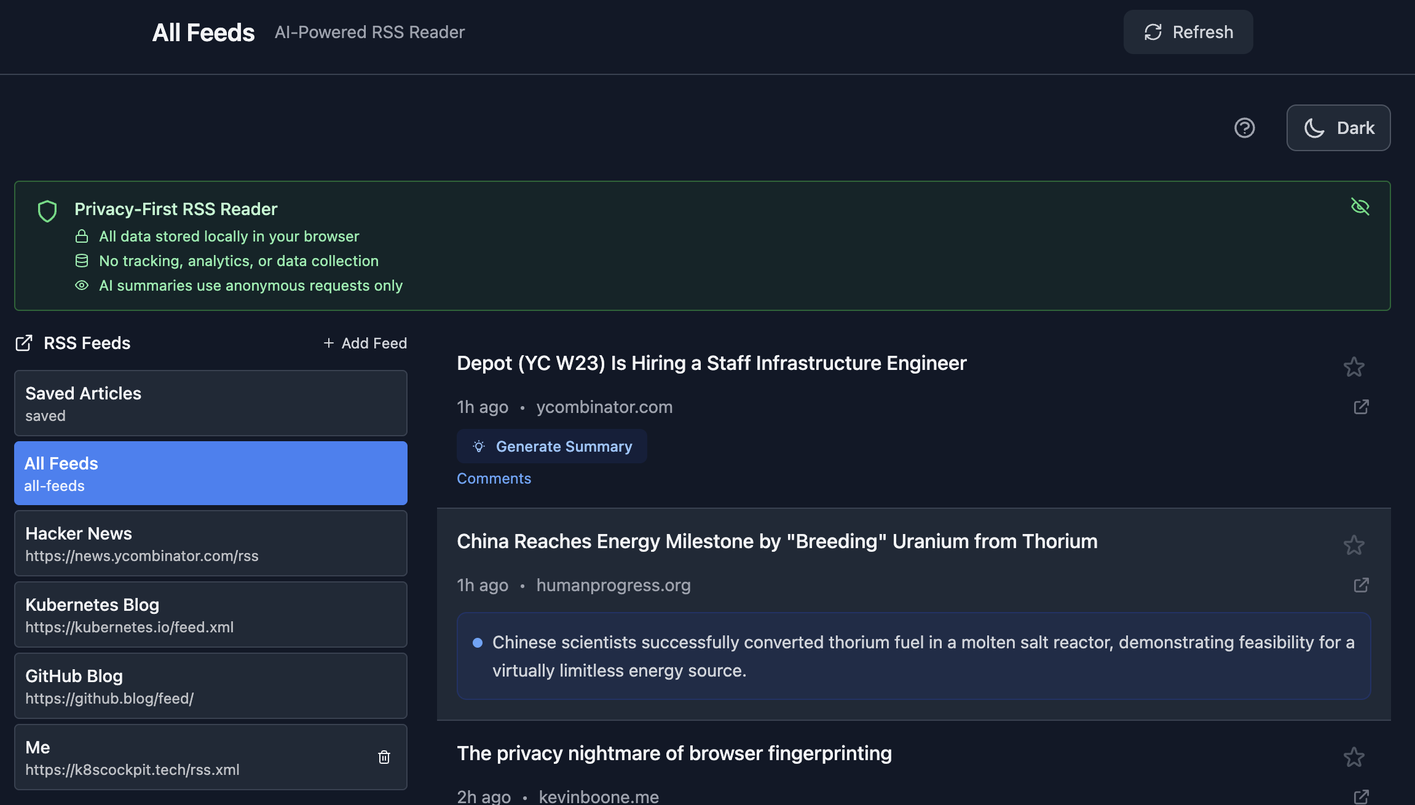1415x805 pixels.
Task: Click Generate Summary for the Depot article
Action: tap(551, 446)
